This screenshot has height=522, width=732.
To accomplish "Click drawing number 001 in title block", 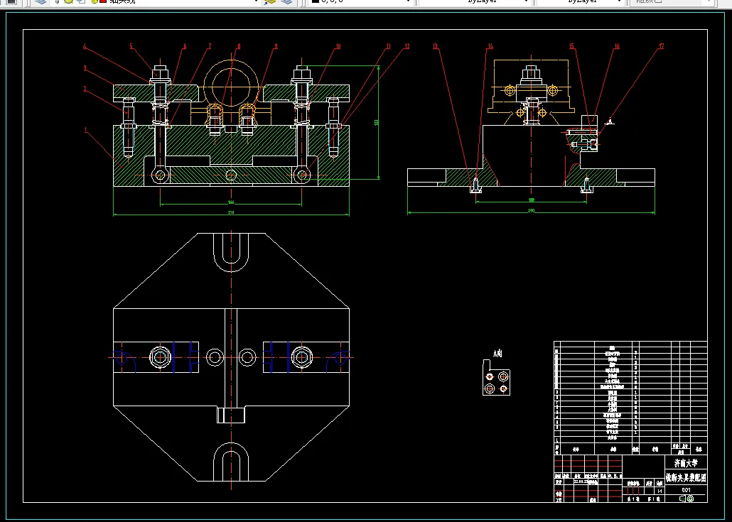I will tap(686, 490).
